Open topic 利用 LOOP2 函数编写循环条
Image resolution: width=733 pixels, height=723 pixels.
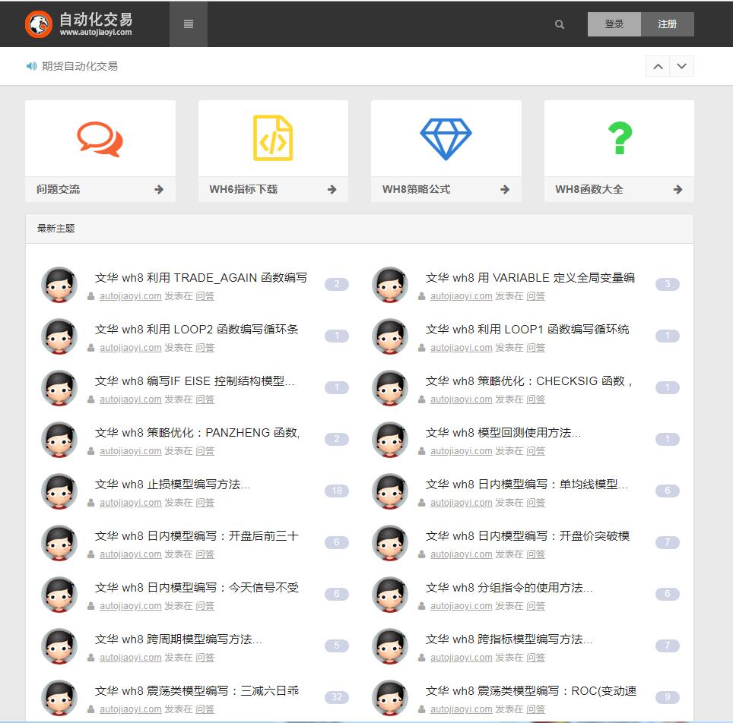(x=197, y=330)
